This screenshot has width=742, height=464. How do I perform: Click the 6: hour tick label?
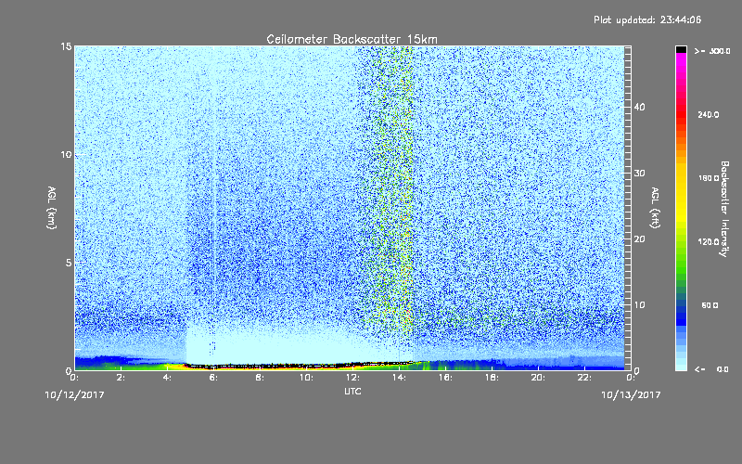point(214,378)
